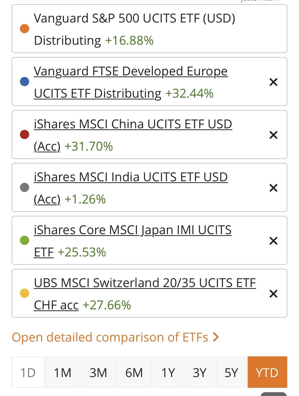Click the green iShares Japan color dot

[x=25, y=240]
